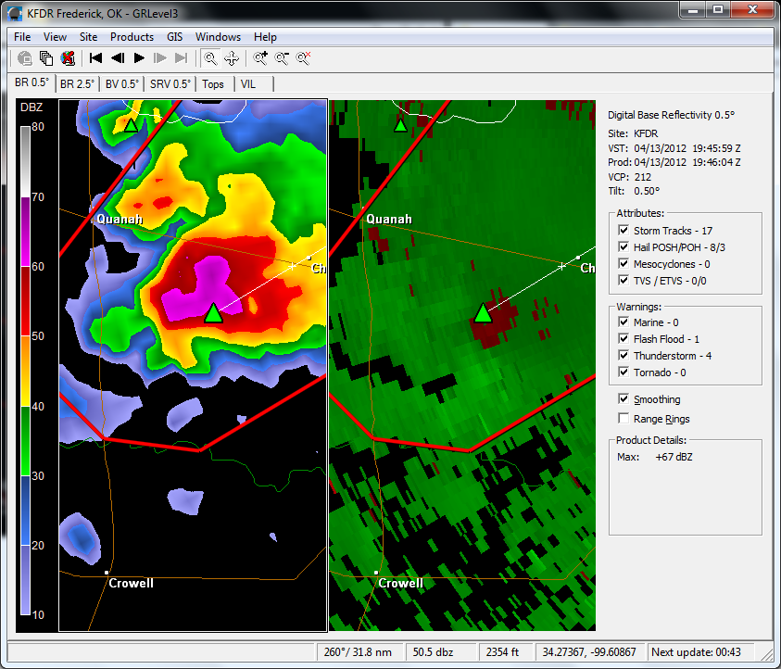The image size is (781, 669).
Task: Click DBZ color scale bar legend
Action: point(25,371)
